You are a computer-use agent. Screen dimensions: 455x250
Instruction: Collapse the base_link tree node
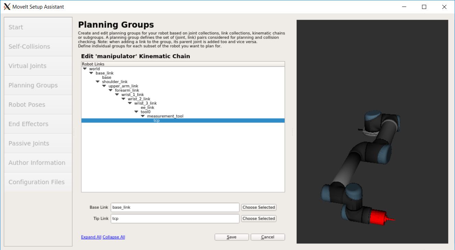click(x=91, y=73)
